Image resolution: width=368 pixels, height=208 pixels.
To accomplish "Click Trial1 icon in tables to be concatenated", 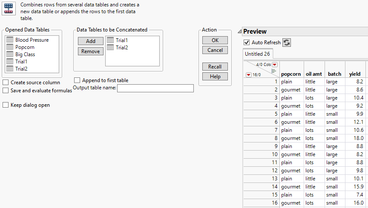I will pos(110,40).
